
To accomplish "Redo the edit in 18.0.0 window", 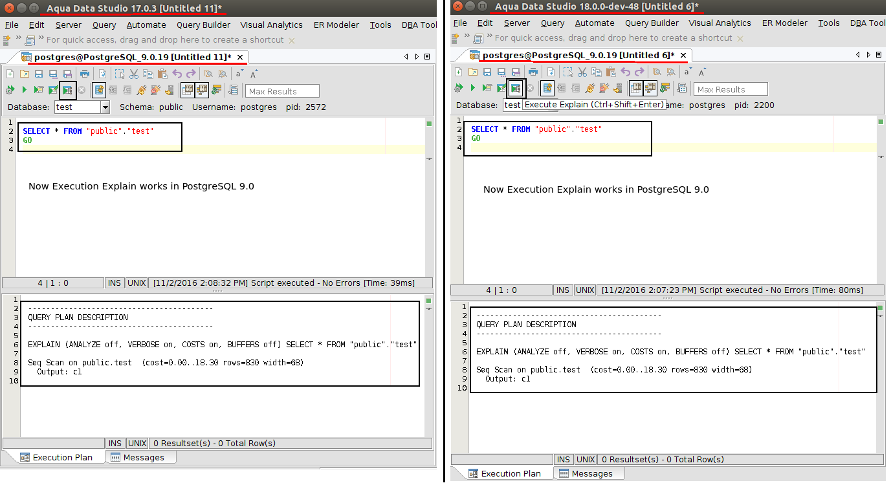I will (640, 72).
